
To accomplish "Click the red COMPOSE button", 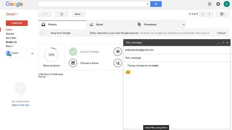I will [x=17, y=23].
